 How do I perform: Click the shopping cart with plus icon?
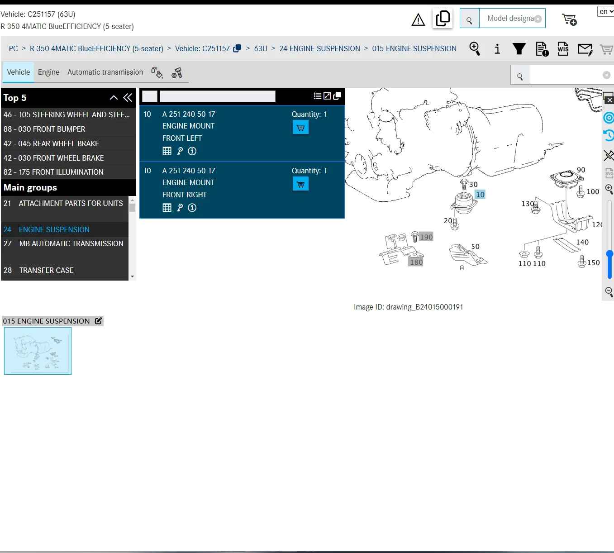pos(569,19)
